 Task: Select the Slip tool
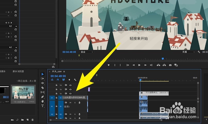pos(43,92)
